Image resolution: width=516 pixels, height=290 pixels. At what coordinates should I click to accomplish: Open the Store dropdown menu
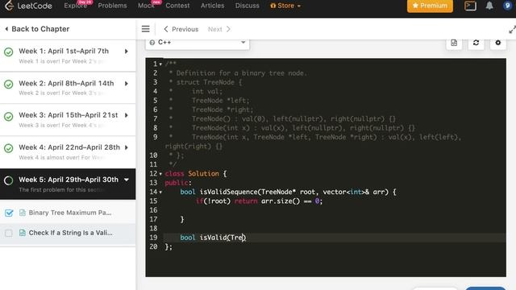[285, 6]
